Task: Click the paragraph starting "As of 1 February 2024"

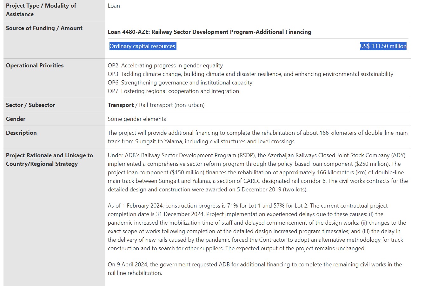Action: 257,227
